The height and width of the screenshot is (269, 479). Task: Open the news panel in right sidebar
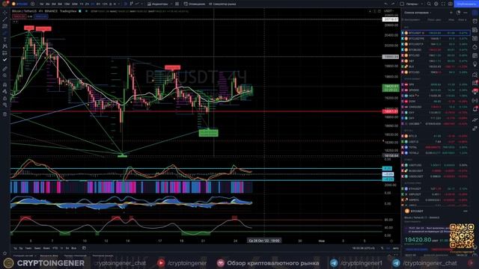pos(475,30)
